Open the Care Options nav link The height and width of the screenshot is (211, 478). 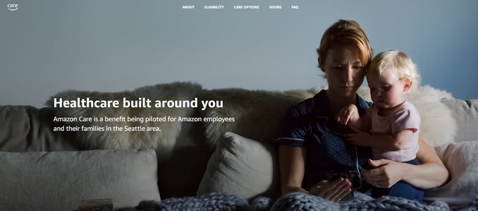[x=247, y=7]
